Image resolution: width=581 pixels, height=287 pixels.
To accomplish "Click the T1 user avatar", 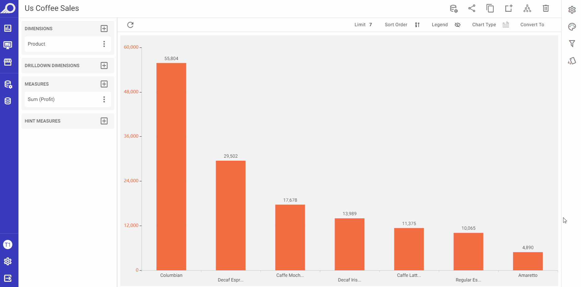I will click(8, 245).
